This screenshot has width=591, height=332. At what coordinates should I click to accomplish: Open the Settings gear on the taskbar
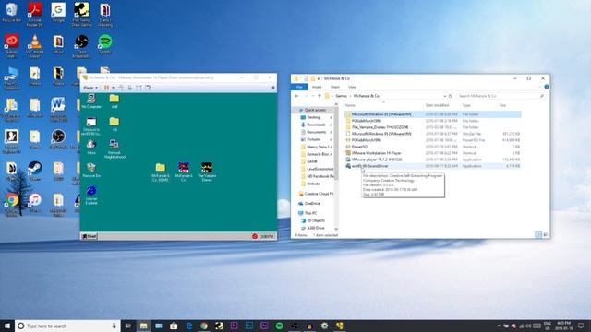(324, 326)
